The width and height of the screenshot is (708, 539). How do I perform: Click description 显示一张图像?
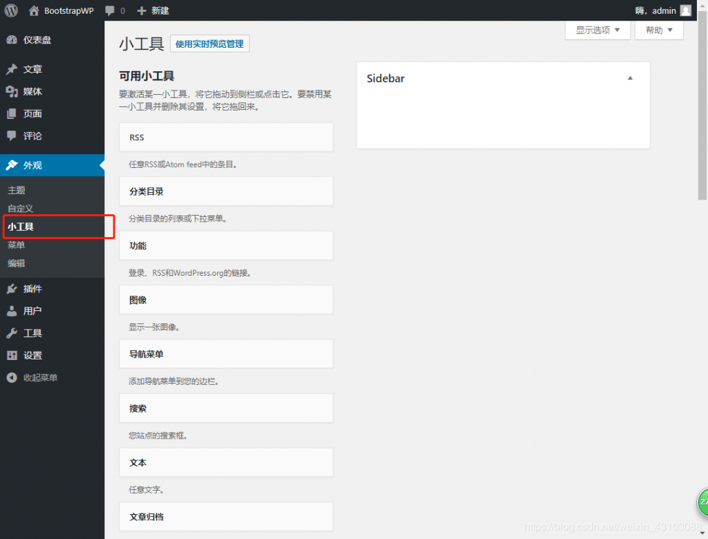(x=154, y=327)
